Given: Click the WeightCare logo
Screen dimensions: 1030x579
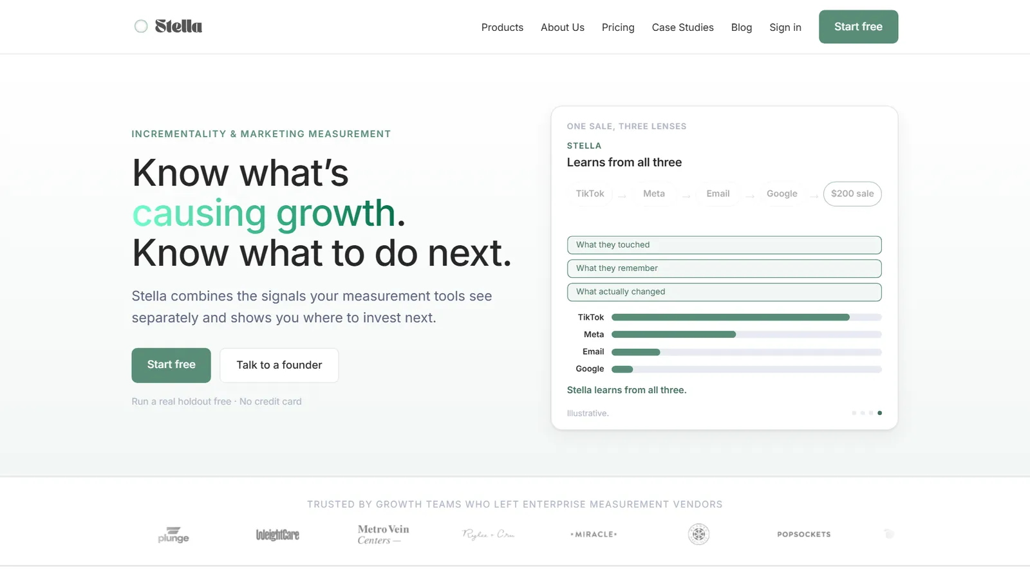Looking at the screenshot, I should coord(277,535).
